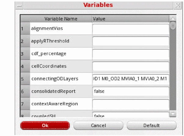The width and height of the screenshot is (184, 136).
Task: Click the Cancel button
Action: pyautogui.click(x=98, y=125)
